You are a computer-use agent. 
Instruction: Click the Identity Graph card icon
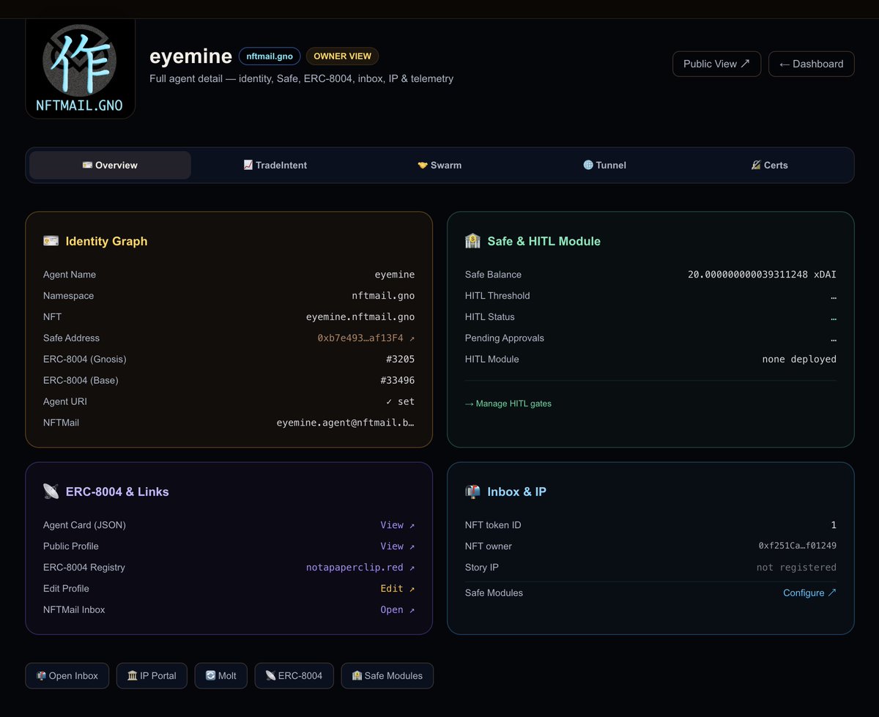[x=51, y=241]
